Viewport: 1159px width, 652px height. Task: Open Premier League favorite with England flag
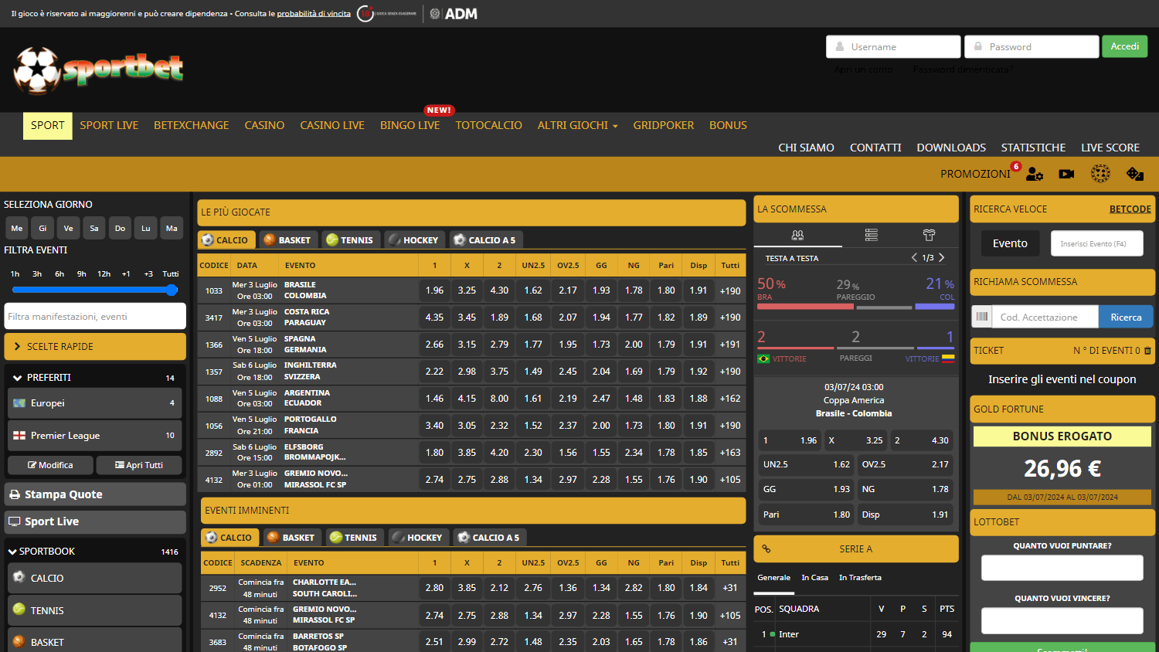point(95,436)
